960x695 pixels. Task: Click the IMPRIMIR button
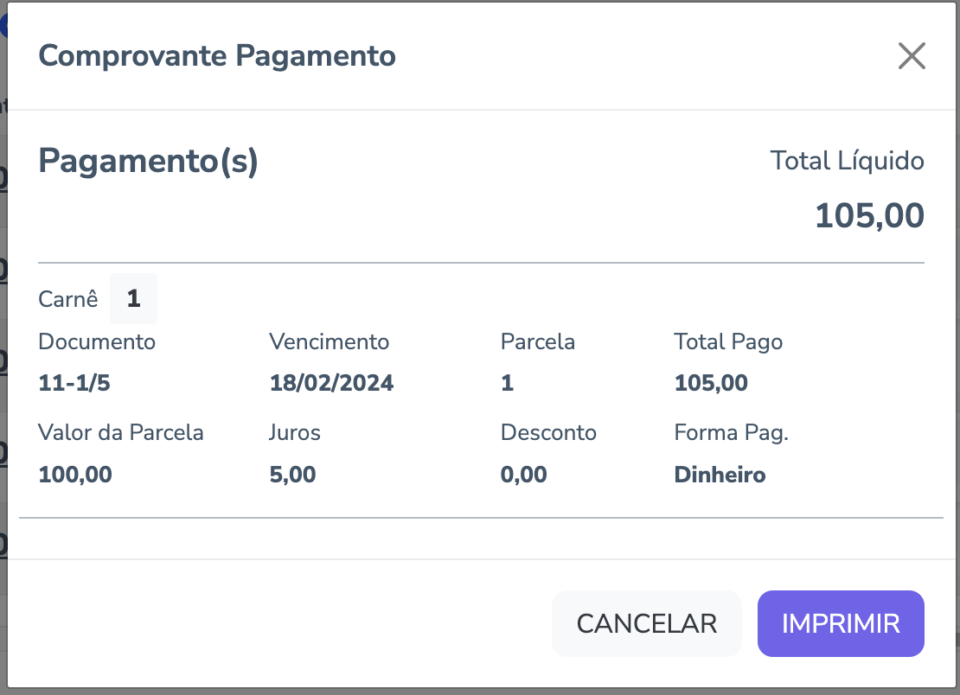(x=841, y=623)
